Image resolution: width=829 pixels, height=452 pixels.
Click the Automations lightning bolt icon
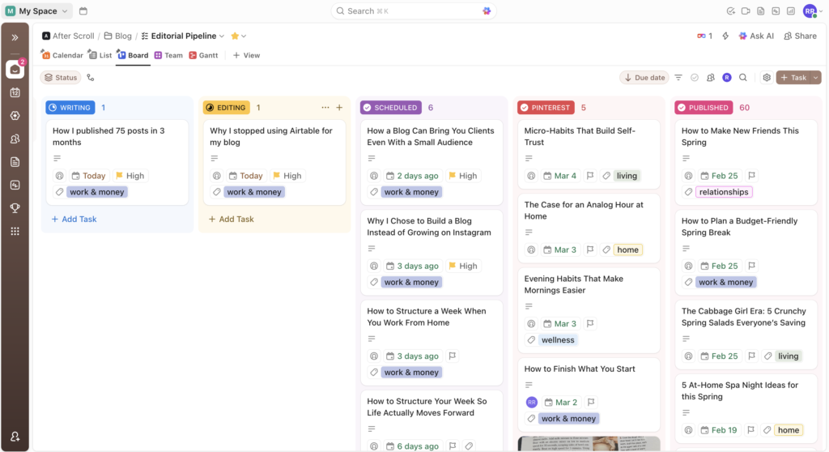[725, 36]
